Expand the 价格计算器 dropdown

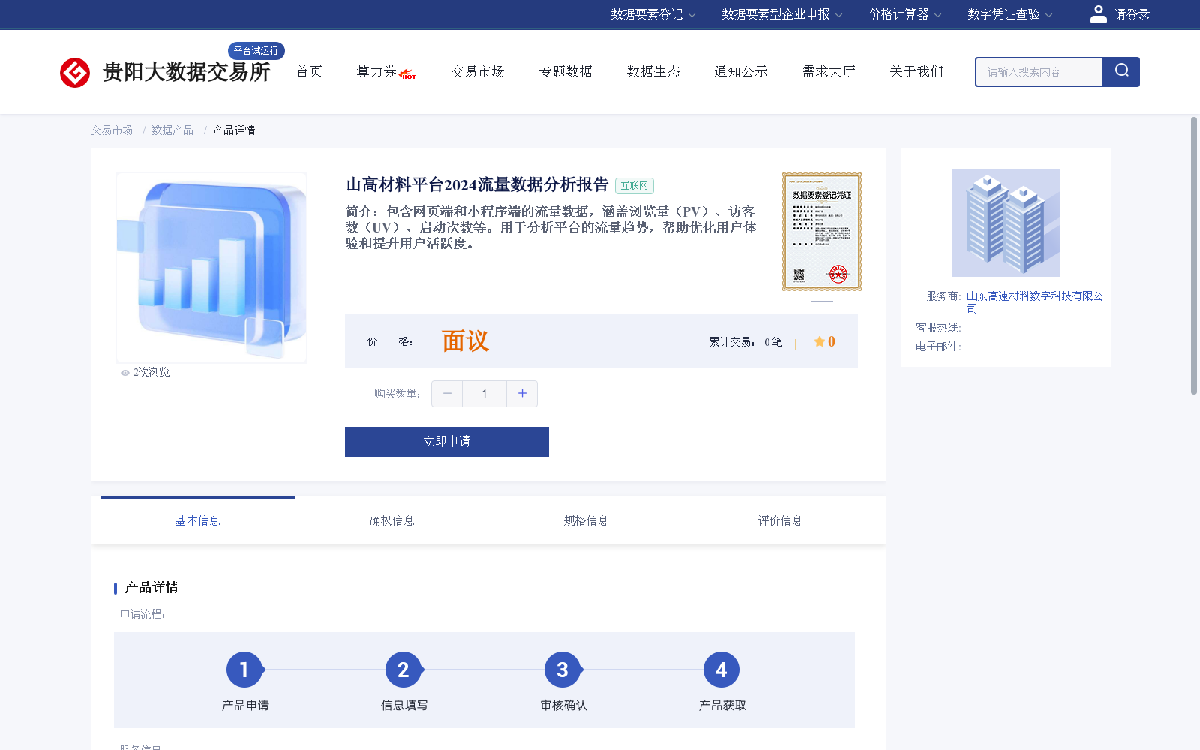(905, 14)
